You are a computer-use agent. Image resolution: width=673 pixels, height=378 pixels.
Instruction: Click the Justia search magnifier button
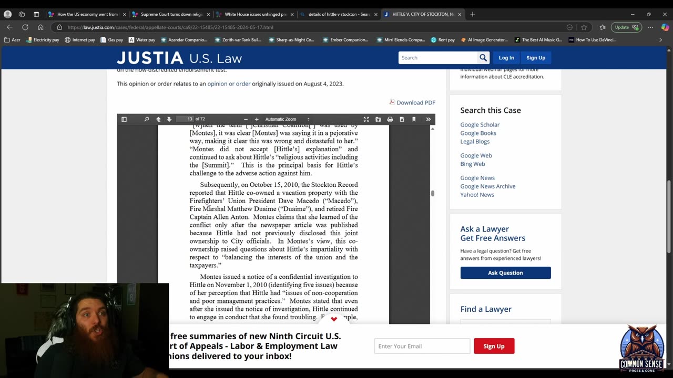click(x=483, y=58)
